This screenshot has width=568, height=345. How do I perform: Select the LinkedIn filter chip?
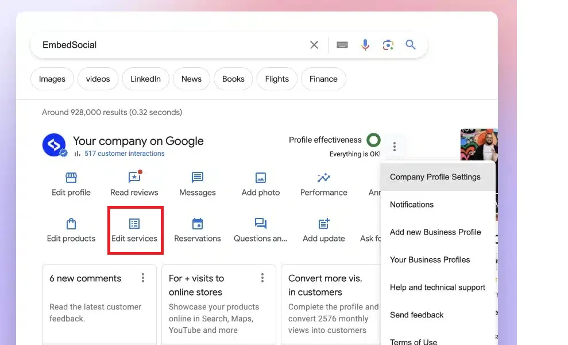pyautogui.click(x=146, y=79)
